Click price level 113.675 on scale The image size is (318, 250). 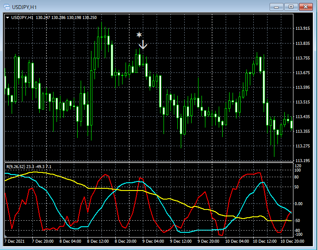(302, 73)
